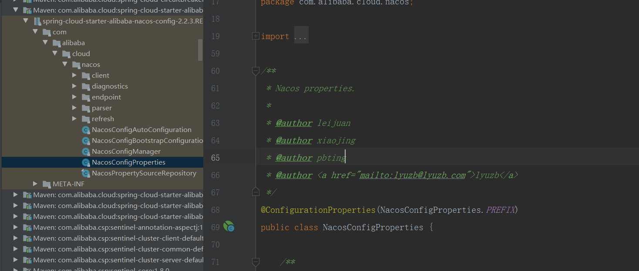
Task: Collapse the com package folder
Action: pos(35,32)
